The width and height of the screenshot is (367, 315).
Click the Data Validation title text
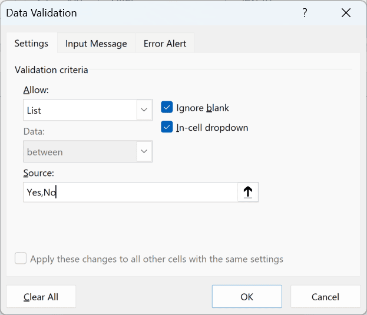(41, 13)
